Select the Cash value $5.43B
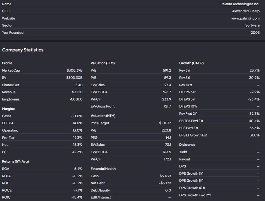The width and height of the screenshot is (265, 201). pos(165,176)
